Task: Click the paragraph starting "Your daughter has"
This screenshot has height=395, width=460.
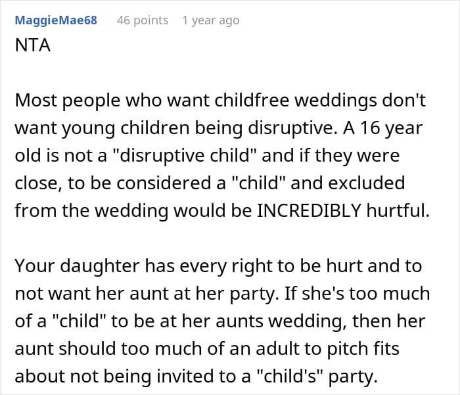Action: (x=222, y=321)
